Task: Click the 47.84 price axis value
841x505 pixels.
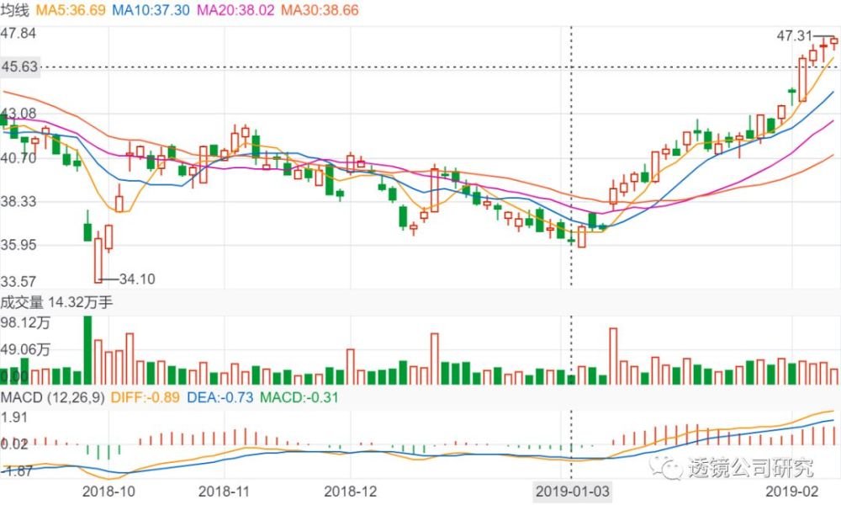Action: click(19, 34)
